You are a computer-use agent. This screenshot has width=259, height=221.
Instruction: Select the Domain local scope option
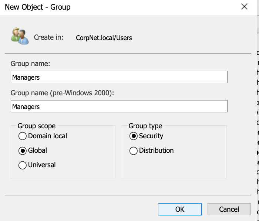tap(23, 136)
